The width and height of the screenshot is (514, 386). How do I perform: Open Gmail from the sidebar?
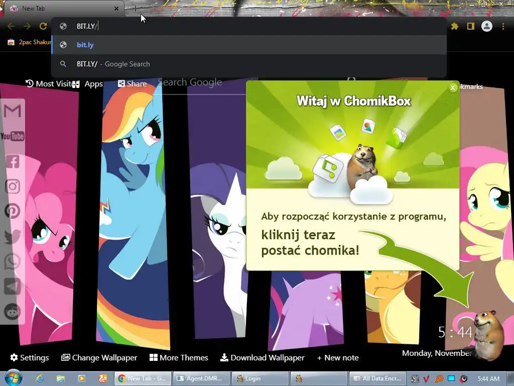13,111
